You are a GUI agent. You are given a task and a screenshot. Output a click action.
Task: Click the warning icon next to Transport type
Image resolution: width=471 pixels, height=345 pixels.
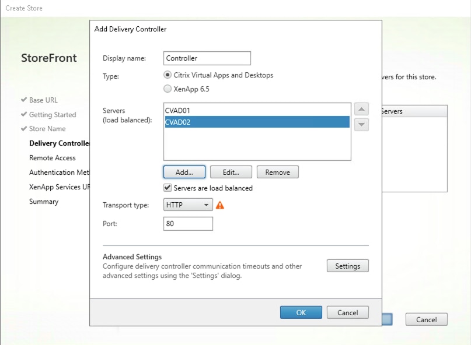tap(221, 205)
